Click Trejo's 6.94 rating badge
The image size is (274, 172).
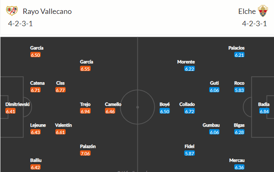[x=85, y=111]
